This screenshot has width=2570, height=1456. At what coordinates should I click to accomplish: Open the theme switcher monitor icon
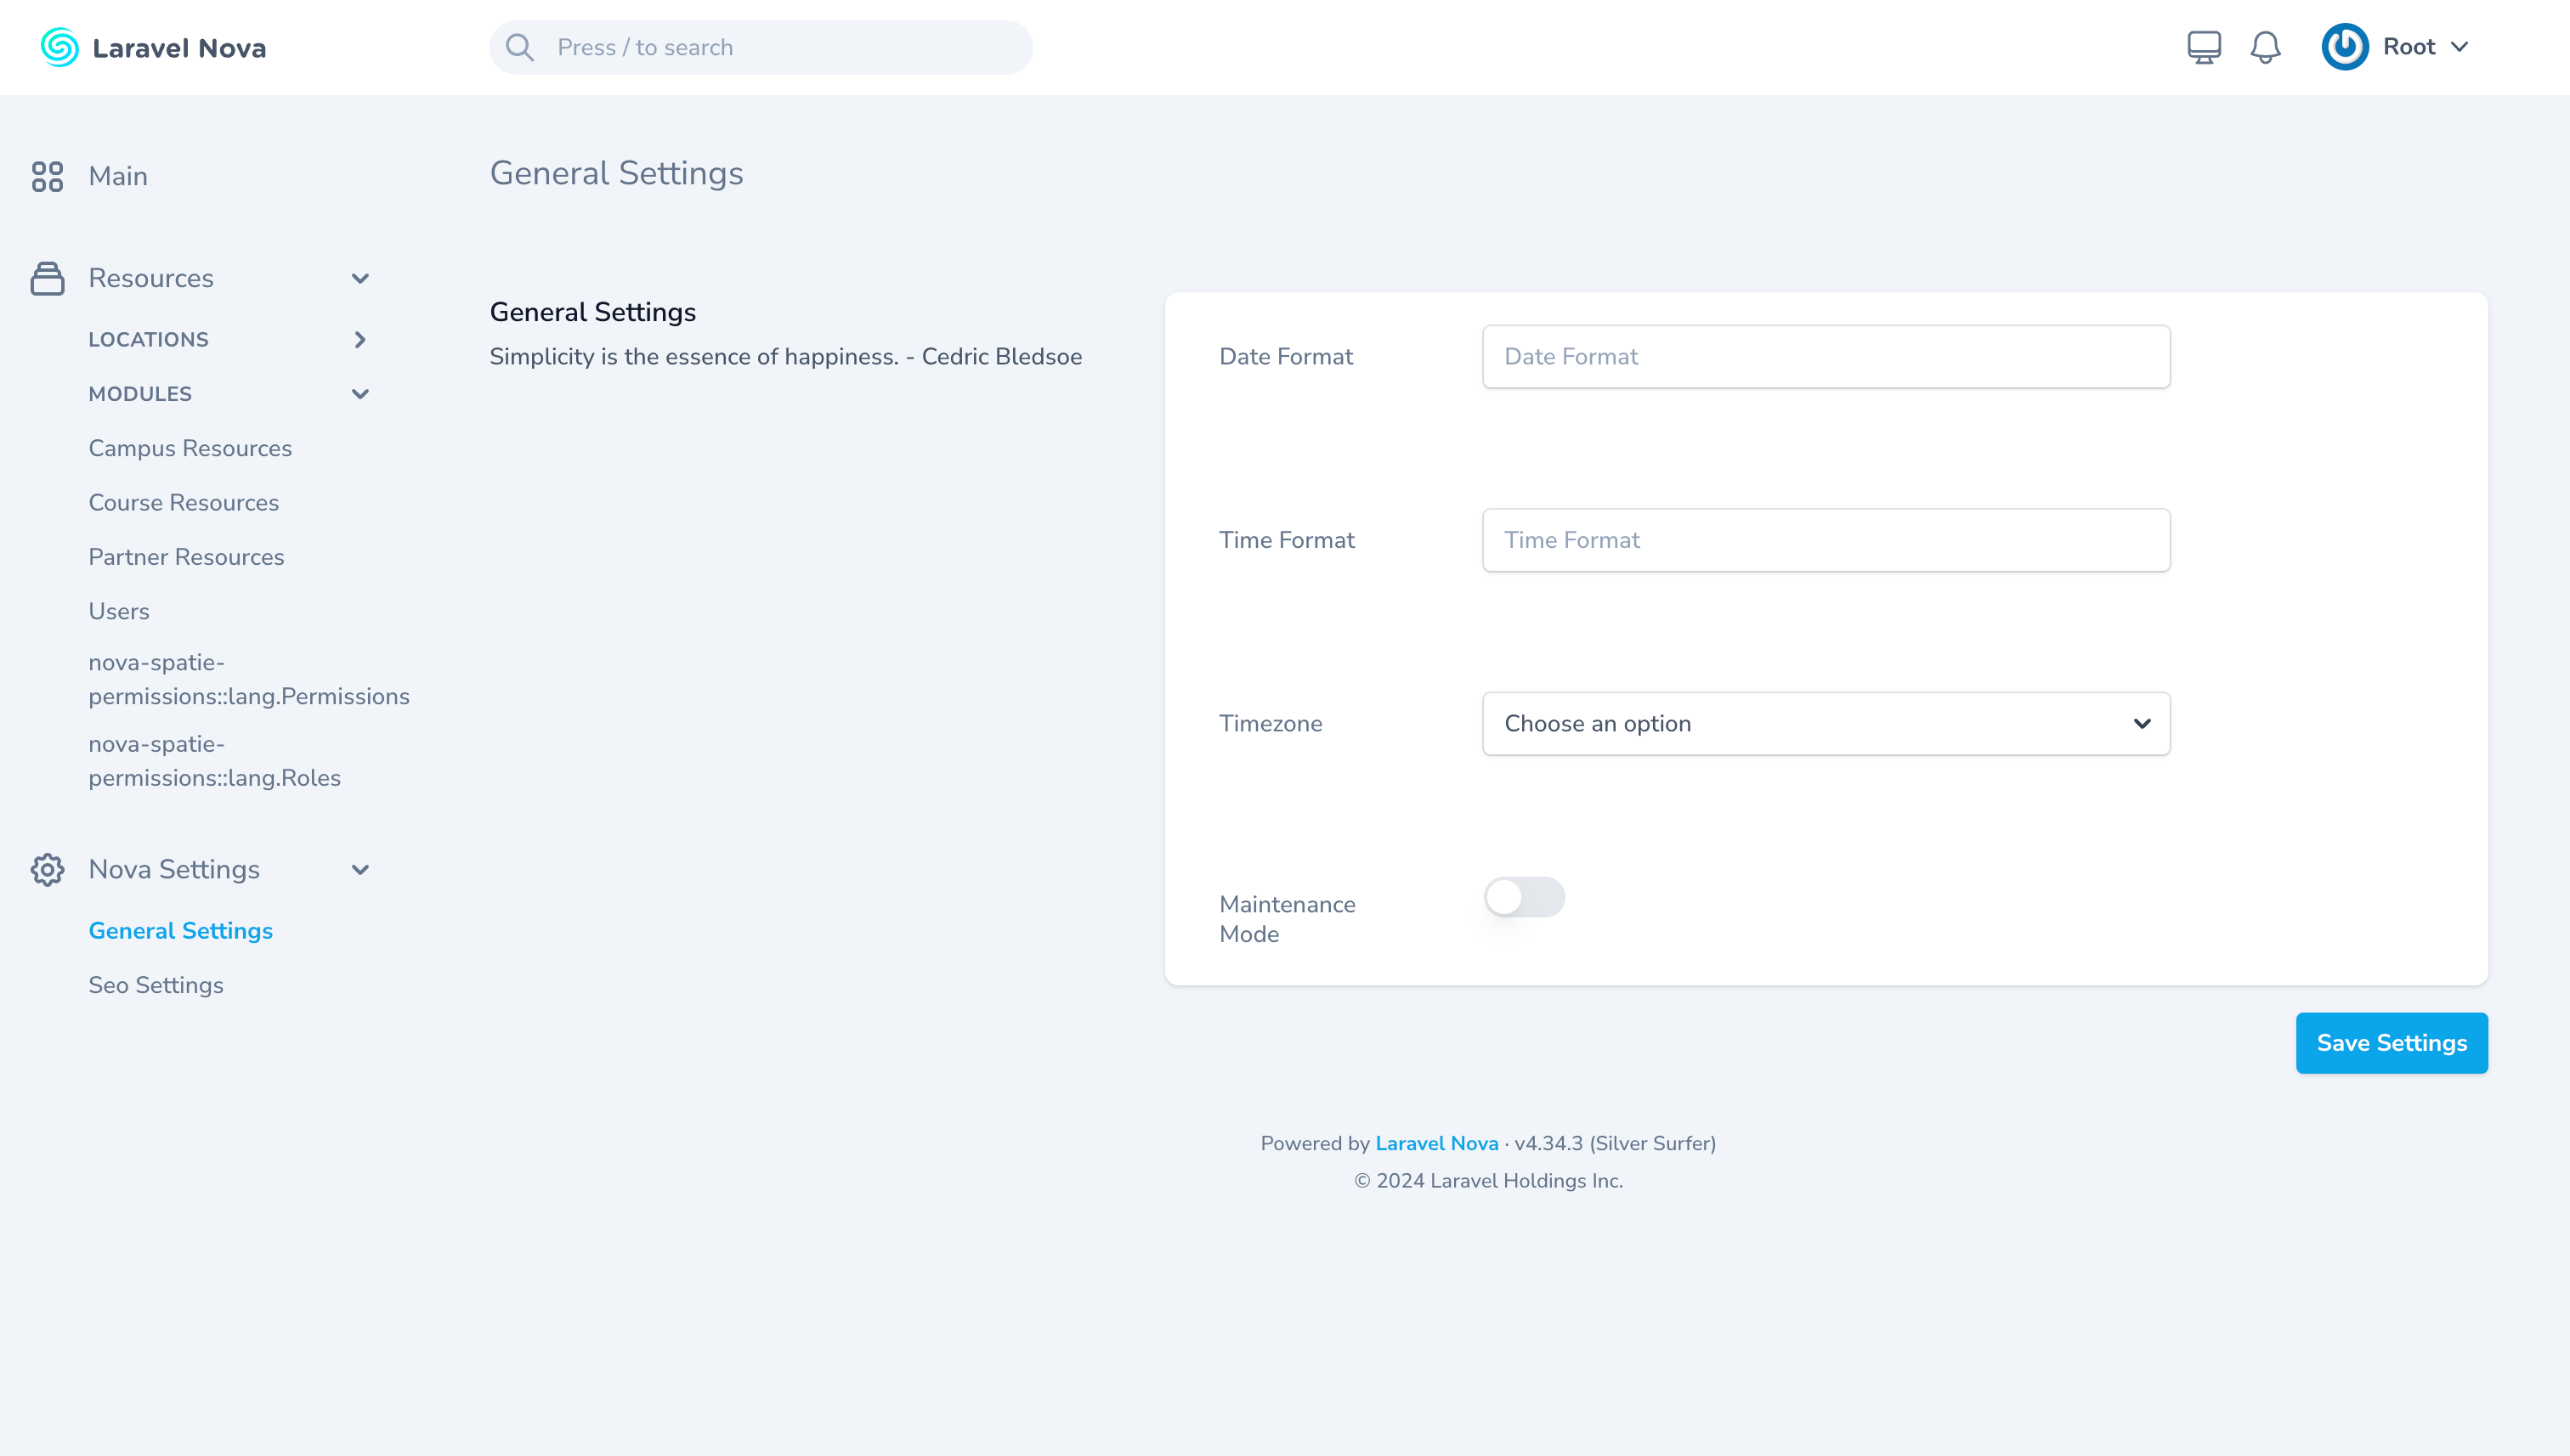(x=2204, y=47)
